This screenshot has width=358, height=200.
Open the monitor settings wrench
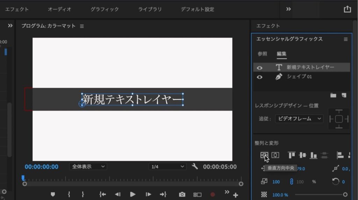point(195,166)
